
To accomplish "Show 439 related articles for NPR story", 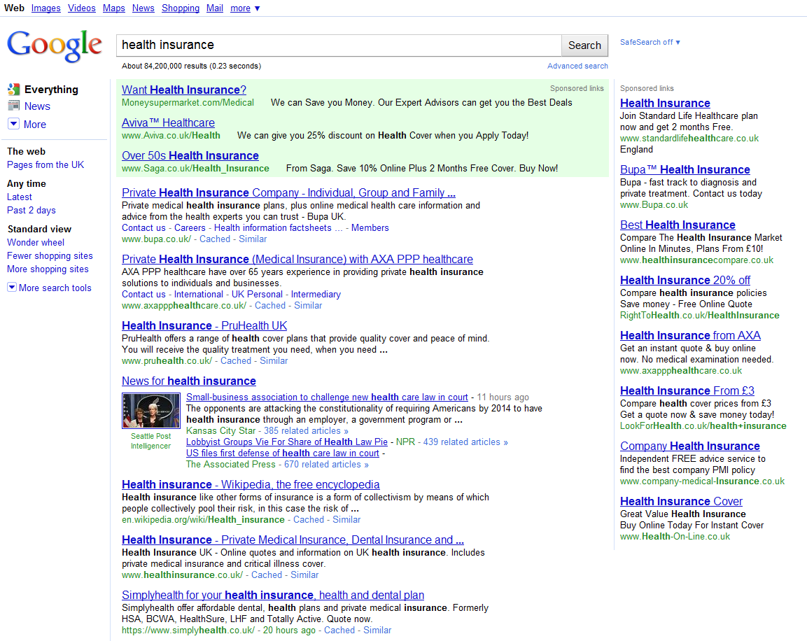I will click(465, 442).
